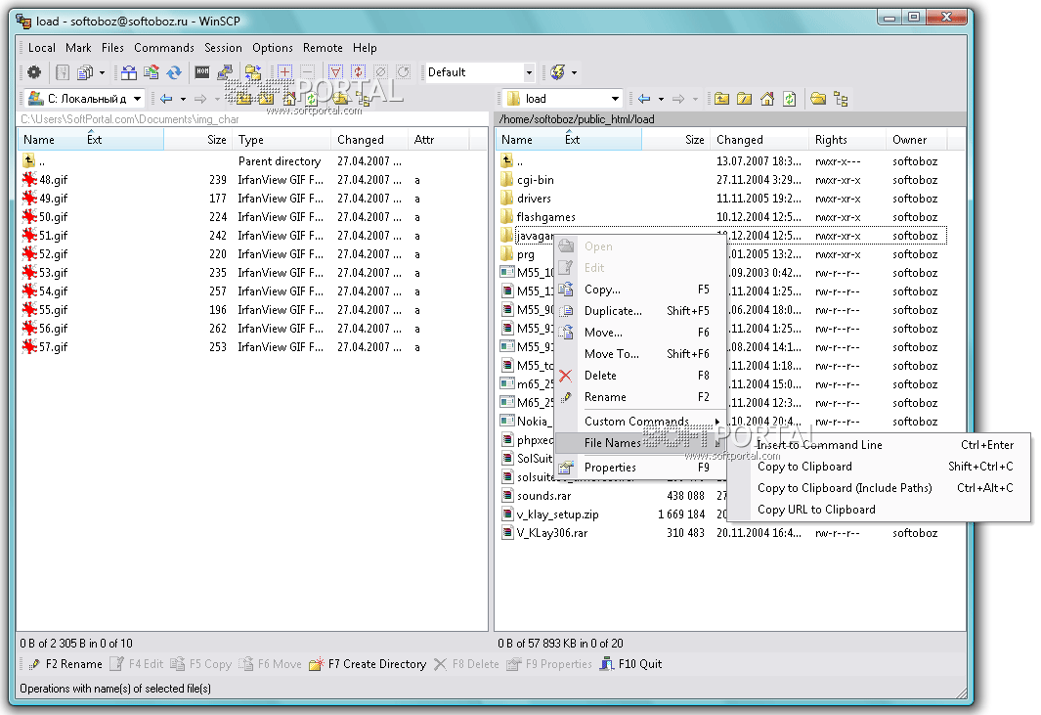Click the Unselect Files minus icon
1041x715 pixels.
pyautogui.click(x=307, y=71)
